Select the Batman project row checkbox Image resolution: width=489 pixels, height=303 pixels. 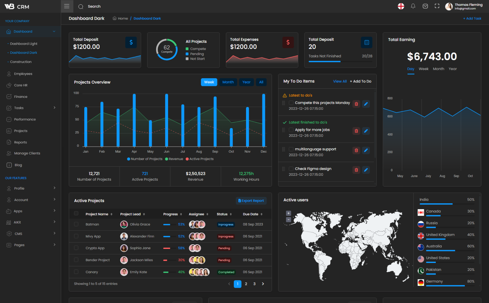click(x=76, y=224)
